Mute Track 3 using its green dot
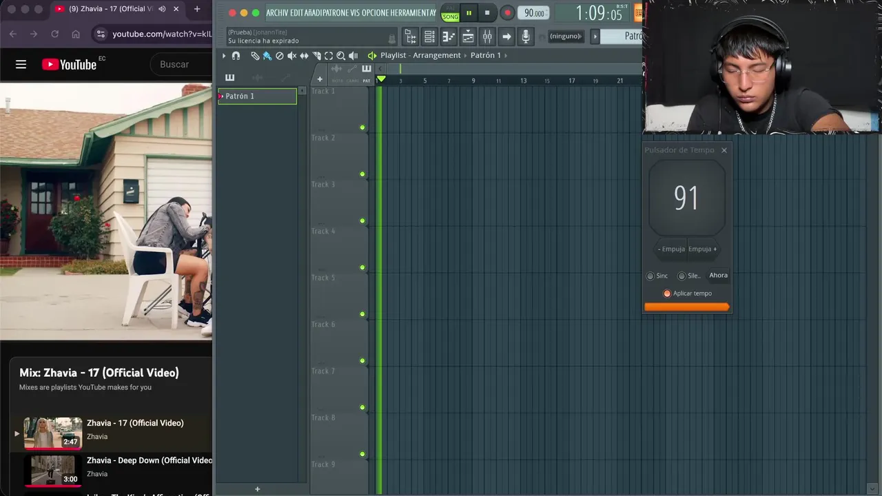882x496 pixels. [x=362, y=221]
